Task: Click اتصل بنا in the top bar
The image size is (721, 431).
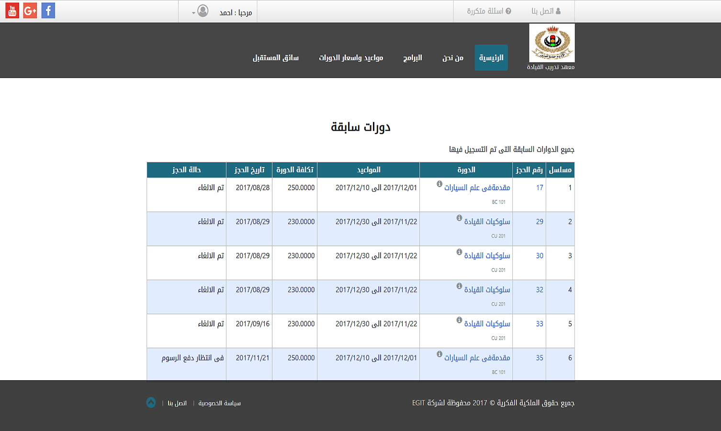Action: pos(546,11)
